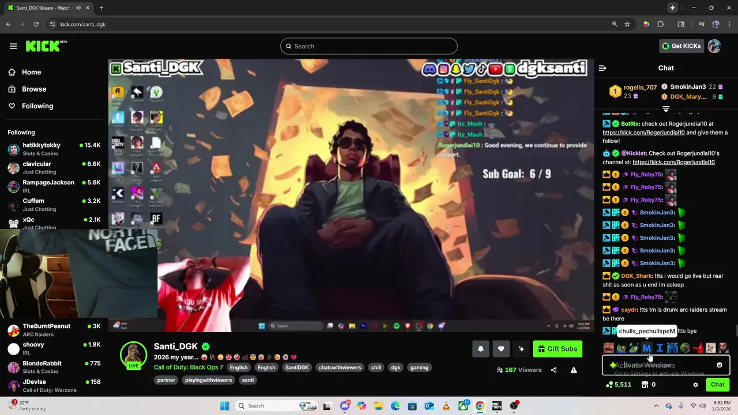Reload the browser page

point(36,24)
